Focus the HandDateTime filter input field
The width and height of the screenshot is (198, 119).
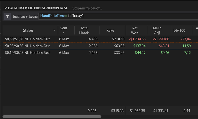pos(118,16)
